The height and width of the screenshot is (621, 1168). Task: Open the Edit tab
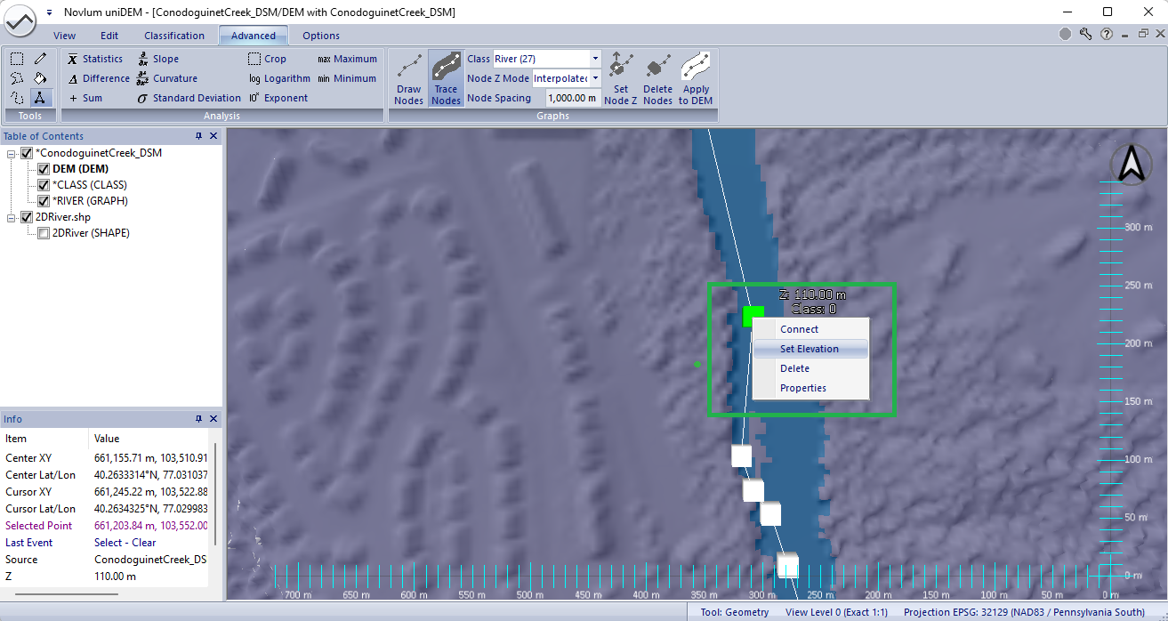point(109,36)
